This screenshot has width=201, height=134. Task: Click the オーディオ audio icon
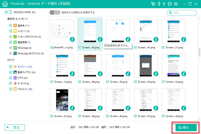tap(15, 83)
